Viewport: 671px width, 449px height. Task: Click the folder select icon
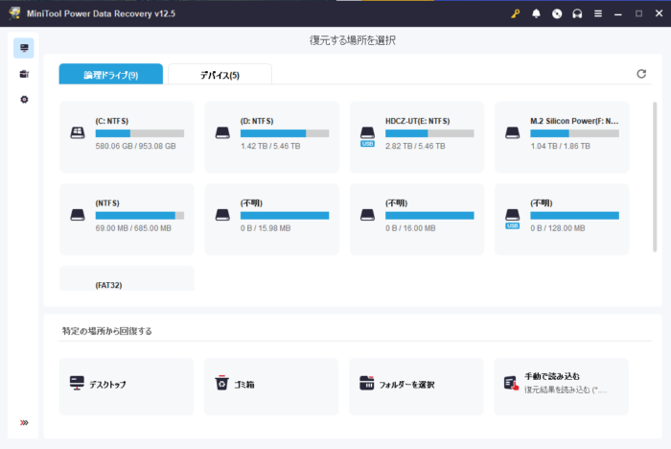(367, 383)
